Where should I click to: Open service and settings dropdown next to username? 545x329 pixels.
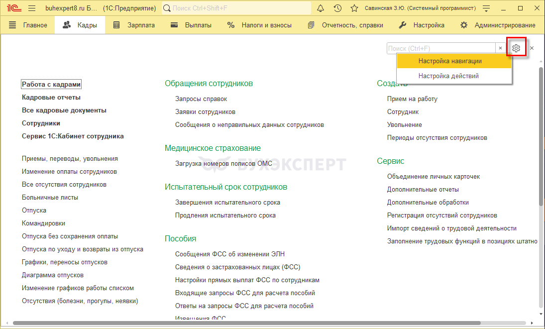coord(486,8)
